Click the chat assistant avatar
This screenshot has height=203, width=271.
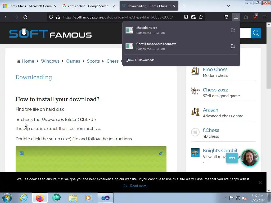tap(249, 158)
